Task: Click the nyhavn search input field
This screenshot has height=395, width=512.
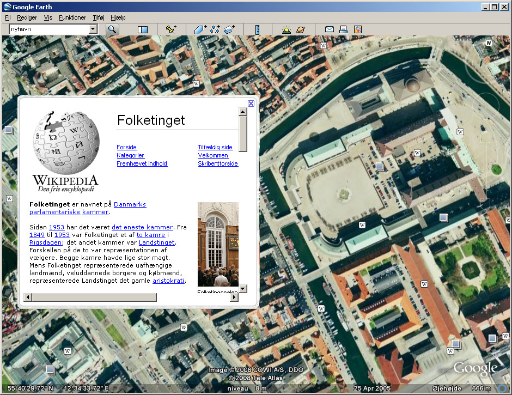Action: (48, 29)
